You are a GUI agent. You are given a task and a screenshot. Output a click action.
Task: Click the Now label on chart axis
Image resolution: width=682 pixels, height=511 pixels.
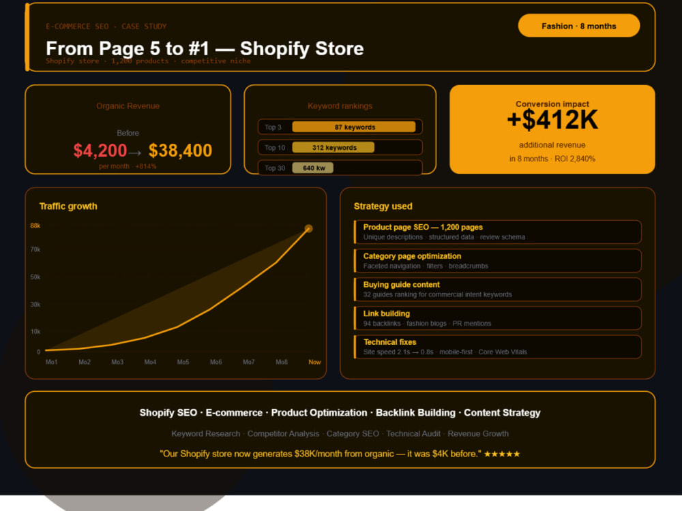314,362
